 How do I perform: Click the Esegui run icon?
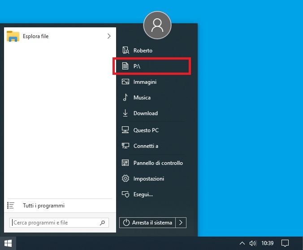coord(126,194)
